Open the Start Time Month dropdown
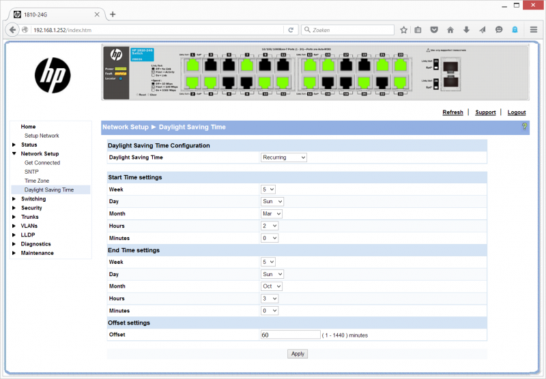Viewport: 546px width, 379px height. click(x=272, y=213)
